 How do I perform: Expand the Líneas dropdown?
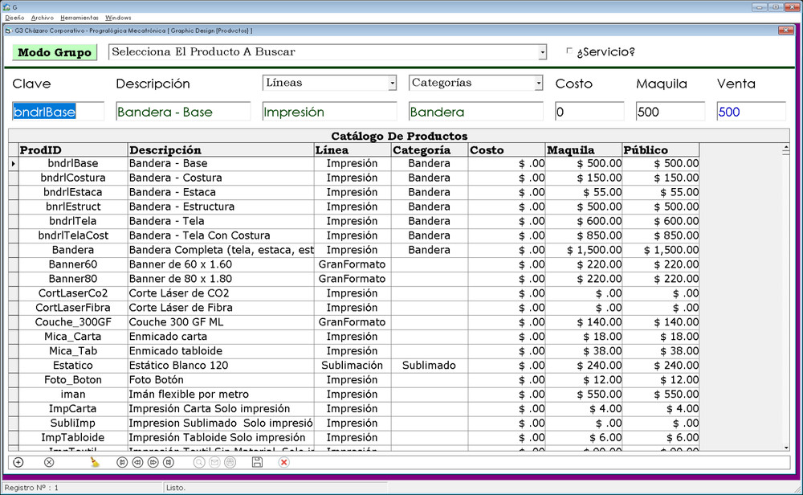[x=393, y=83]
